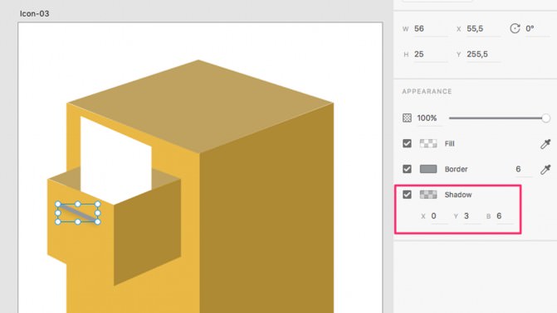Open the Fill color swatch
The width and height of the screenshot is (557, 313).
(x=428, y=143)
